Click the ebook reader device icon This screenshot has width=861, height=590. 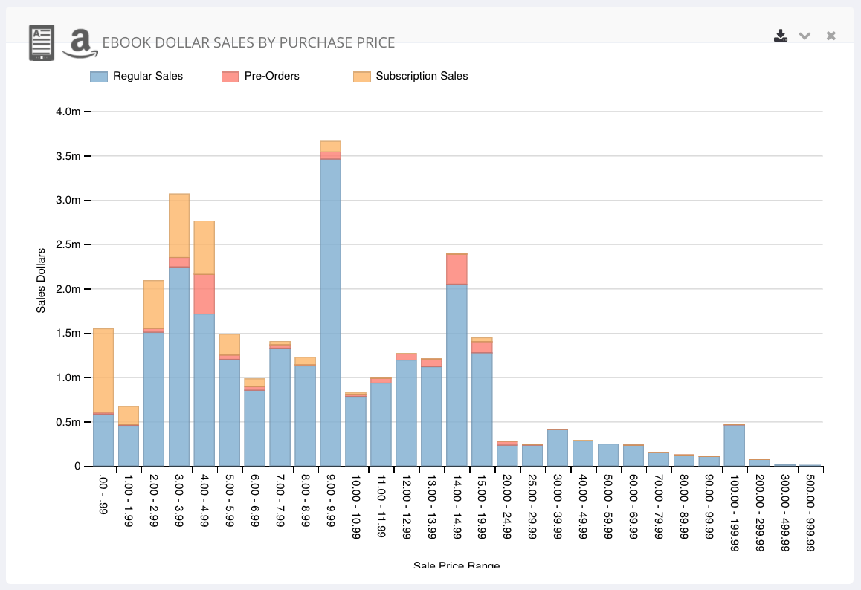click(x=41, y=42)
